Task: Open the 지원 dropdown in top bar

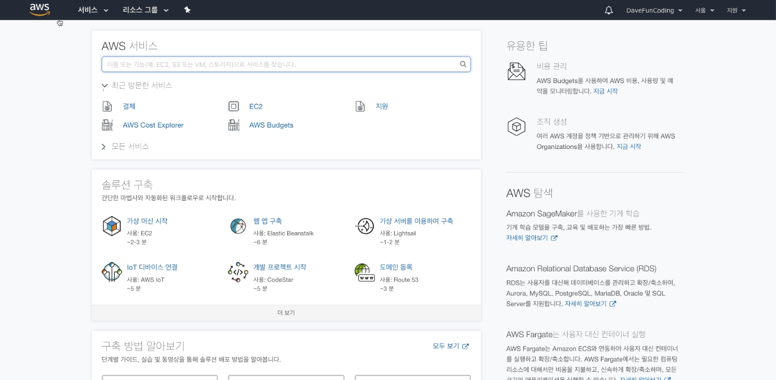Action: click(x=736, y=10)
